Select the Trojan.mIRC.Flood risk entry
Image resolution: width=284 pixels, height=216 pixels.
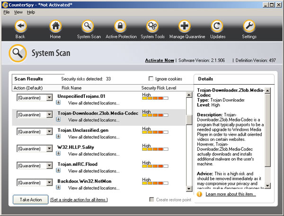click(x=78, y=164)
